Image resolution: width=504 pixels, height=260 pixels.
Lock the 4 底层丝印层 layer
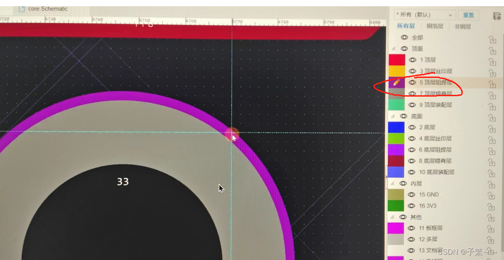[492, 140]
